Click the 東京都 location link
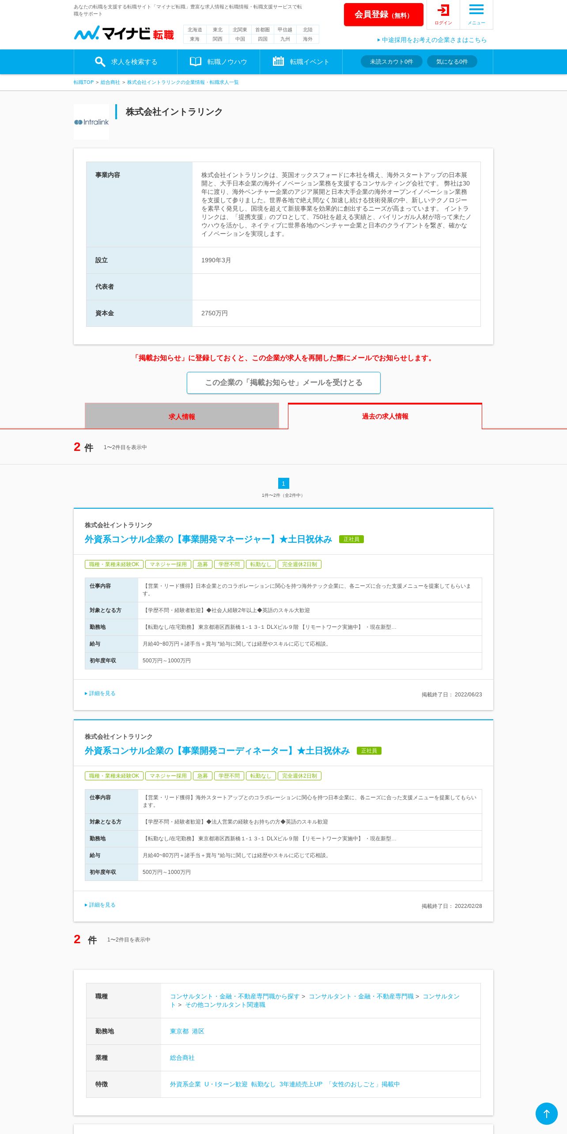Screen dimensions: 567x1134 [x=179, y=1031]
